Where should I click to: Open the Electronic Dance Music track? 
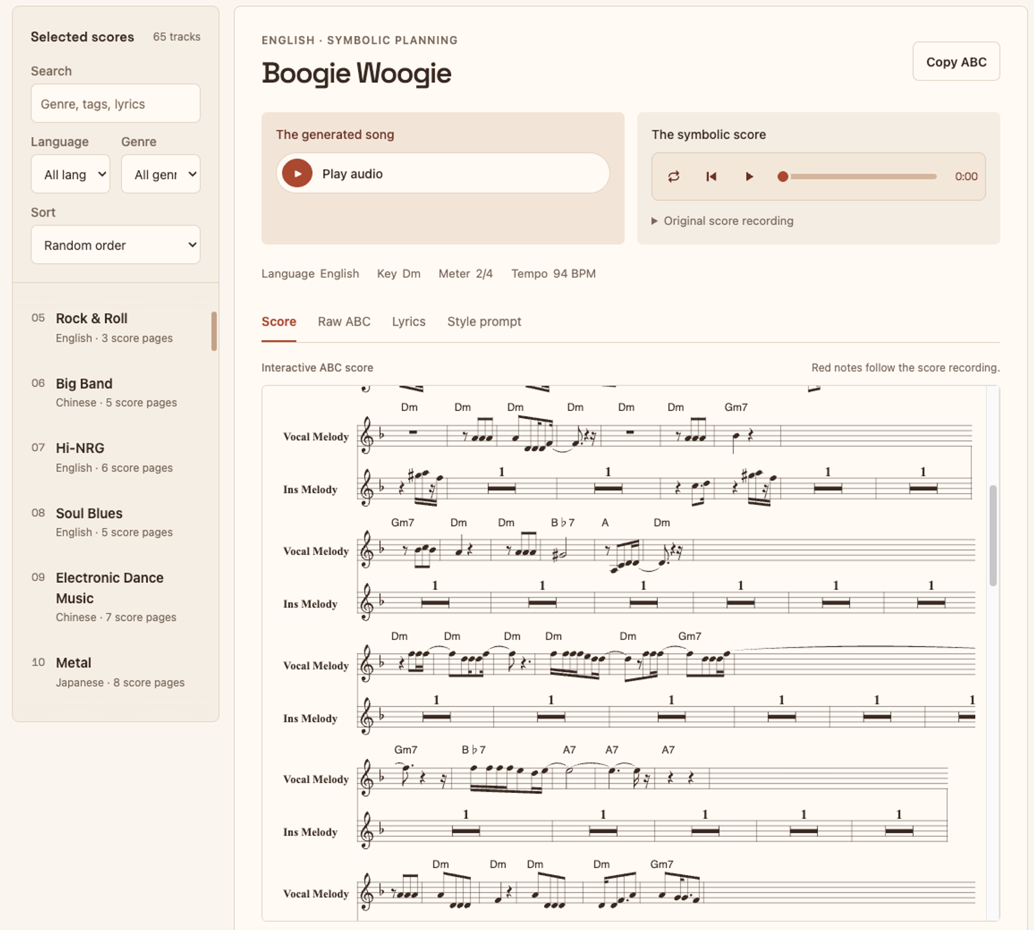coord(114,597)
